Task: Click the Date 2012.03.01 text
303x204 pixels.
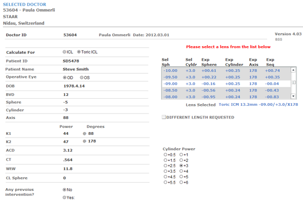Action: 151,35
